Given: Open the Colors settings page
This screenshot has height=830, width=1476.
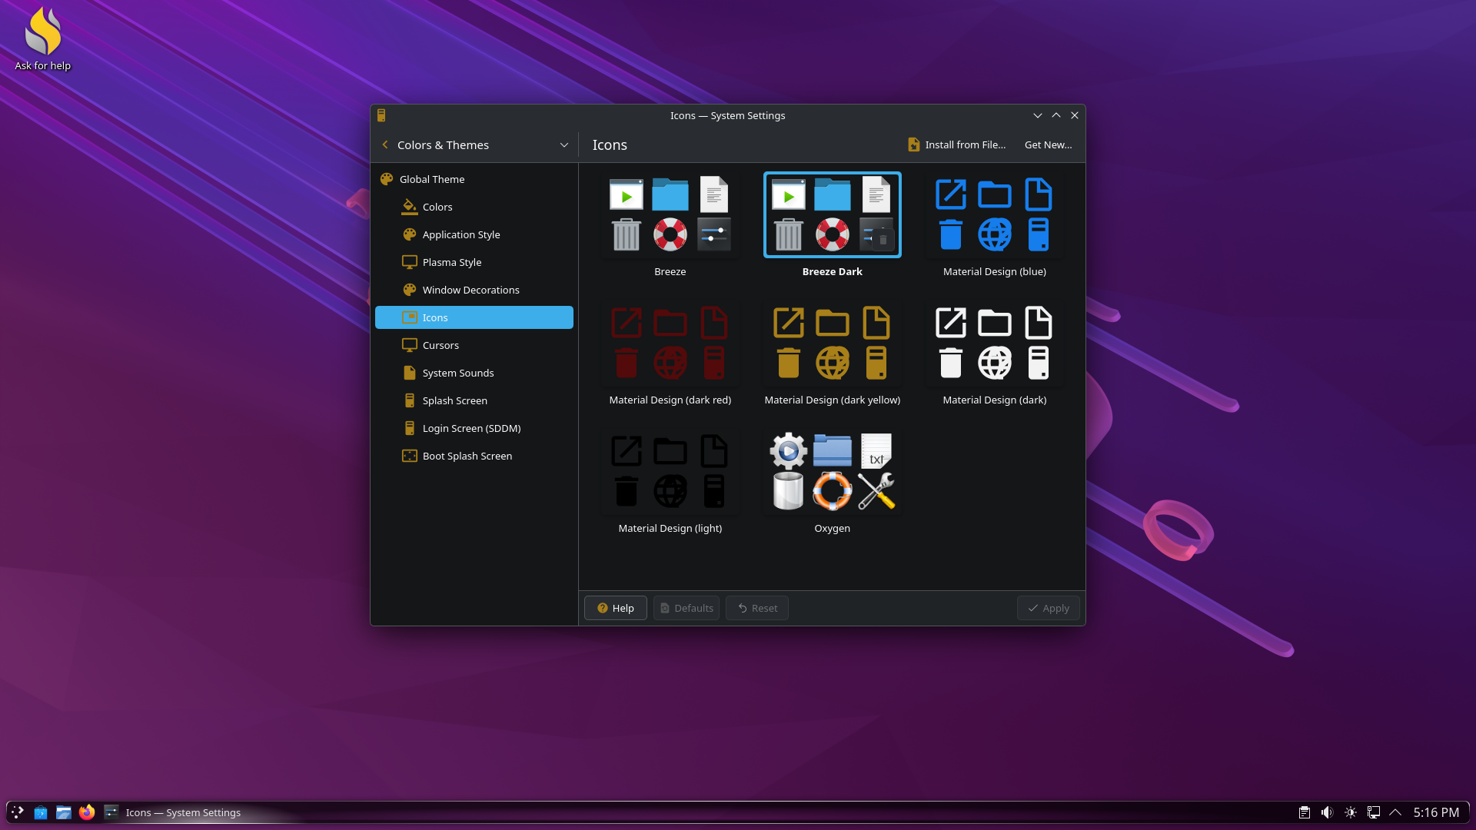Looking at the screenshot, I should coord(474,207).
